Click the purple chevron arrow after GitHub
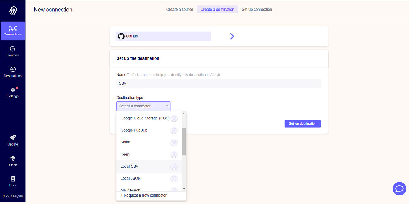The width and height of the screenshot is (409, 204). [232, 36]
